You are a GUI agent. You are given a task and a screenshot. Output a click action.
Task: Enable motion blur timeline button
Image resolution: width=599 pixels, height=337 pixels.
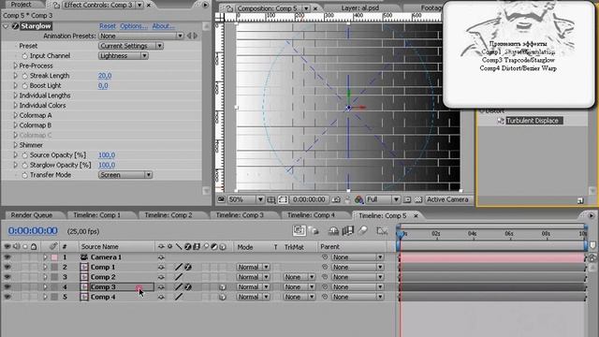(x=363, y=230)
